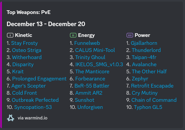
Task: Open the Chain of Command link
Action: [x=154, y=100]
